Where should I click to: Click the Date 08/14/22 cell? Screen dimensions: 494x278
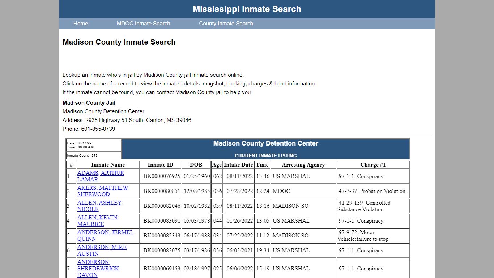94,145
